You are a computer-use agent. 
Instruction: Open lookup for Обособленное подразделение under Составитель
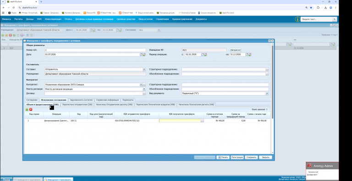[267, 74]
